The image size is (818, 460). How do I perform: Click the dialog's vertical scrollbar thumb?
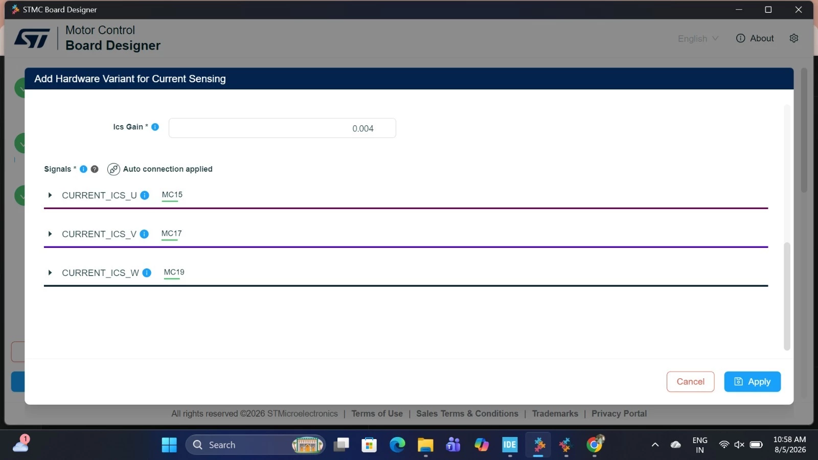(x=787, y=296)
